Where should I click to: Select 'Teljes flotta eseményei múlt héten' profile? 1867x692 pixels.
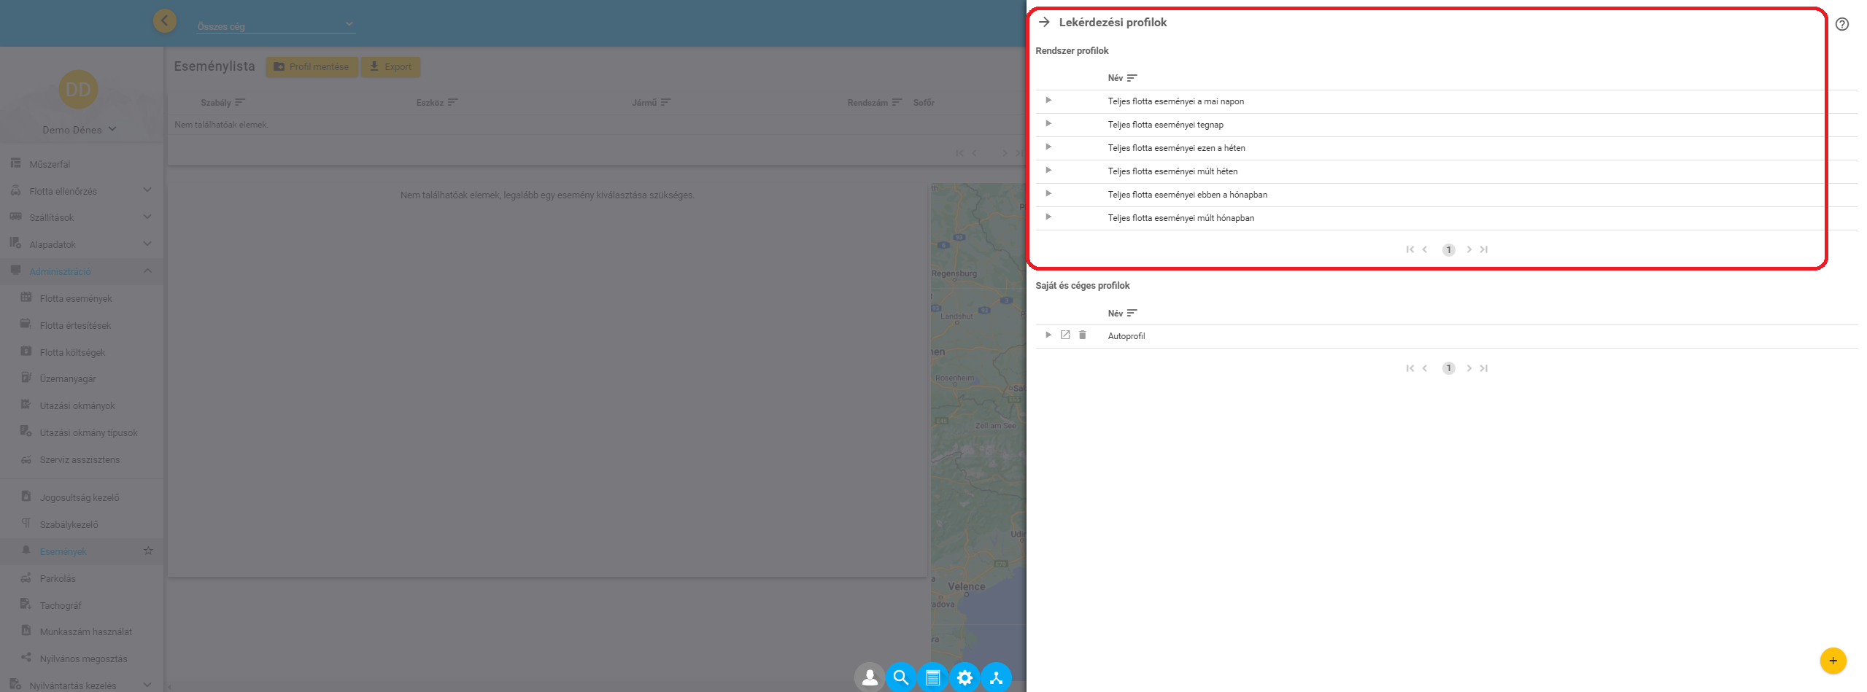tap(1172, 171)
